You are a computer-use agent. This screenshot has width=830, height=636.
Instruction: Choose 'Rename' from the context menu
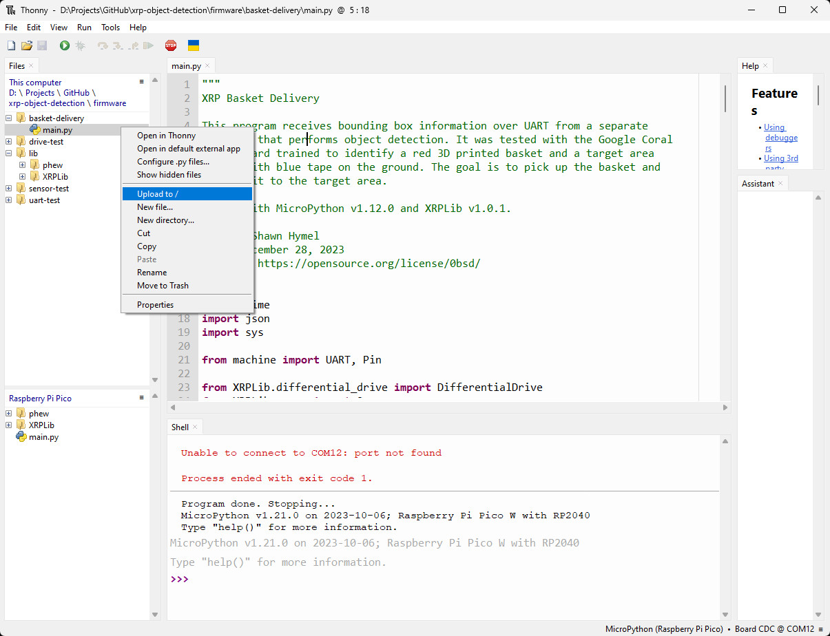(x=152, y=273)
